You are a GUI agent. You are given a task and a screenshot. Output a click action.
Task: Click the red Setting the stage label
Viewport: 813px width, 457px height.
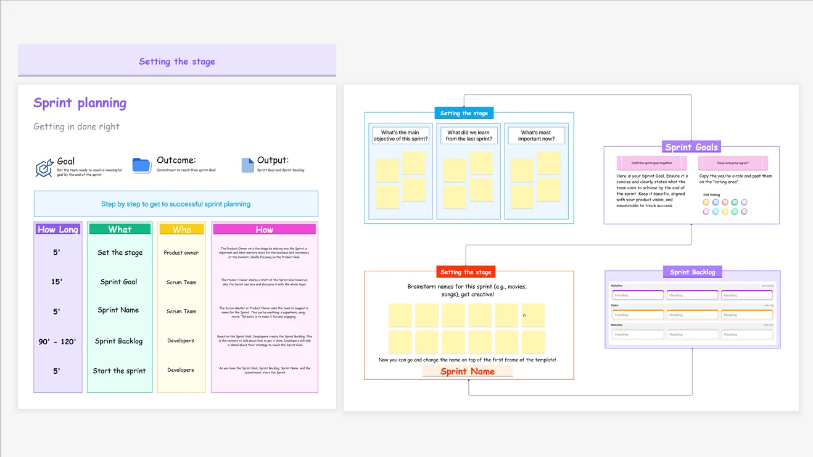tap(466, 272)
